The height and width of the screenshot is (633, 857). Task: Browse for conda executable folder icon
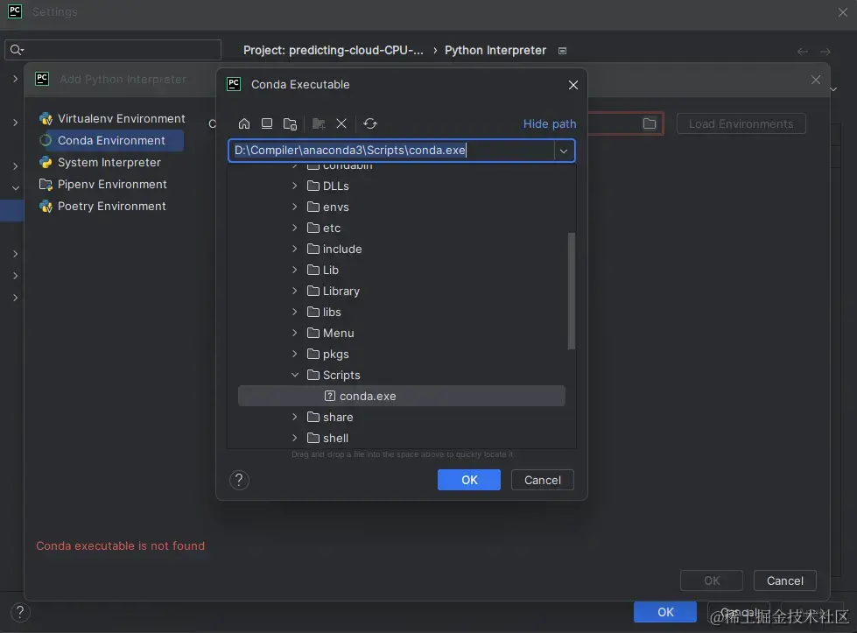[650, 123]
